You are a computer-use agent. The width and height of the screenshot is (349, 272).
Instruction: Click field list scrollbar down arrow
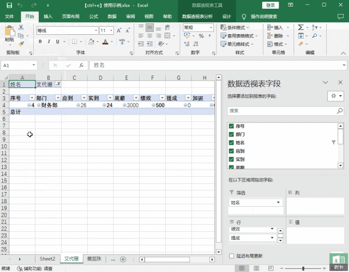(x=340, y=165)
